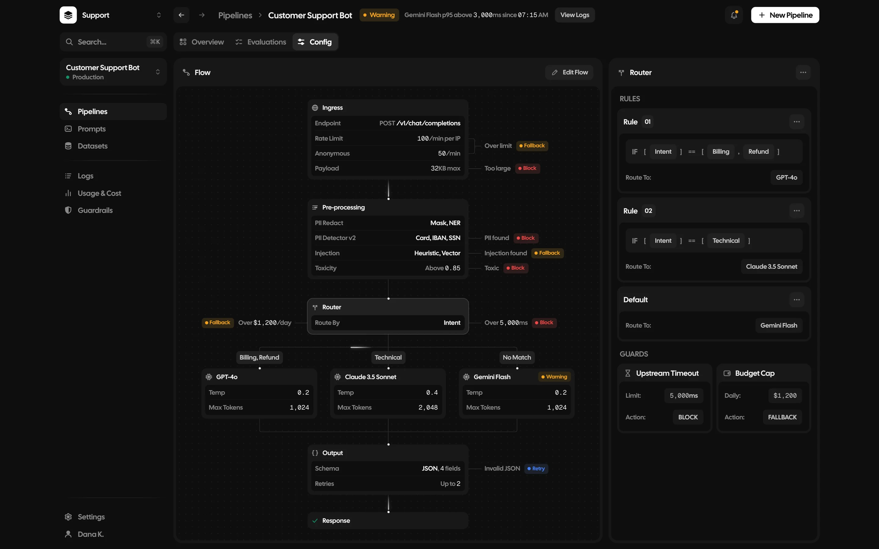Click the Claude 3.5 Sonnet chip icon
The width and height of the screenshot is (879, 549).
coord(338,377)
